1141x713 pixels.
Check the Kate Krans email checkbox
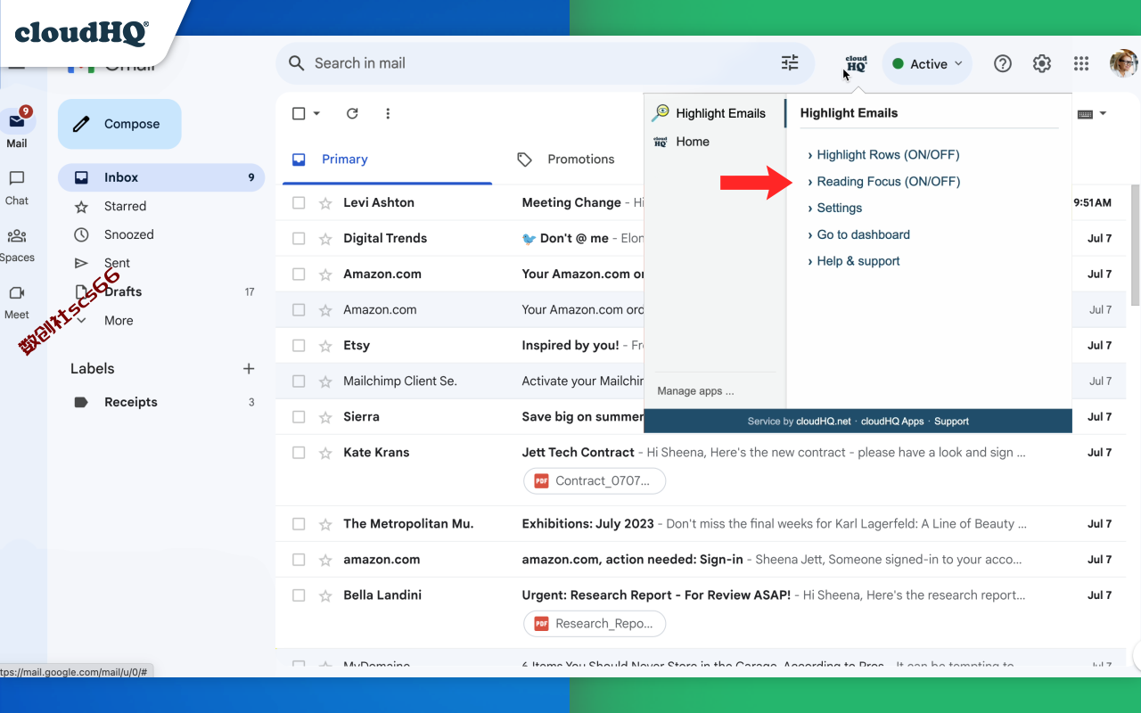click(x=299, y=452)
